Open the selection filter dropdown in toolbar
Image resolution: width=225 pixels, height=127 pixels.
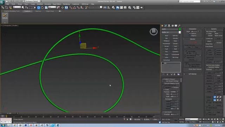(x=17, y=7)
